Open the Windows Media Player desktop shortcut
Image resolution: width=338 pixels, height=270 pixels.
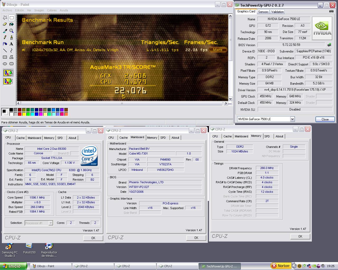pos(49,250)
